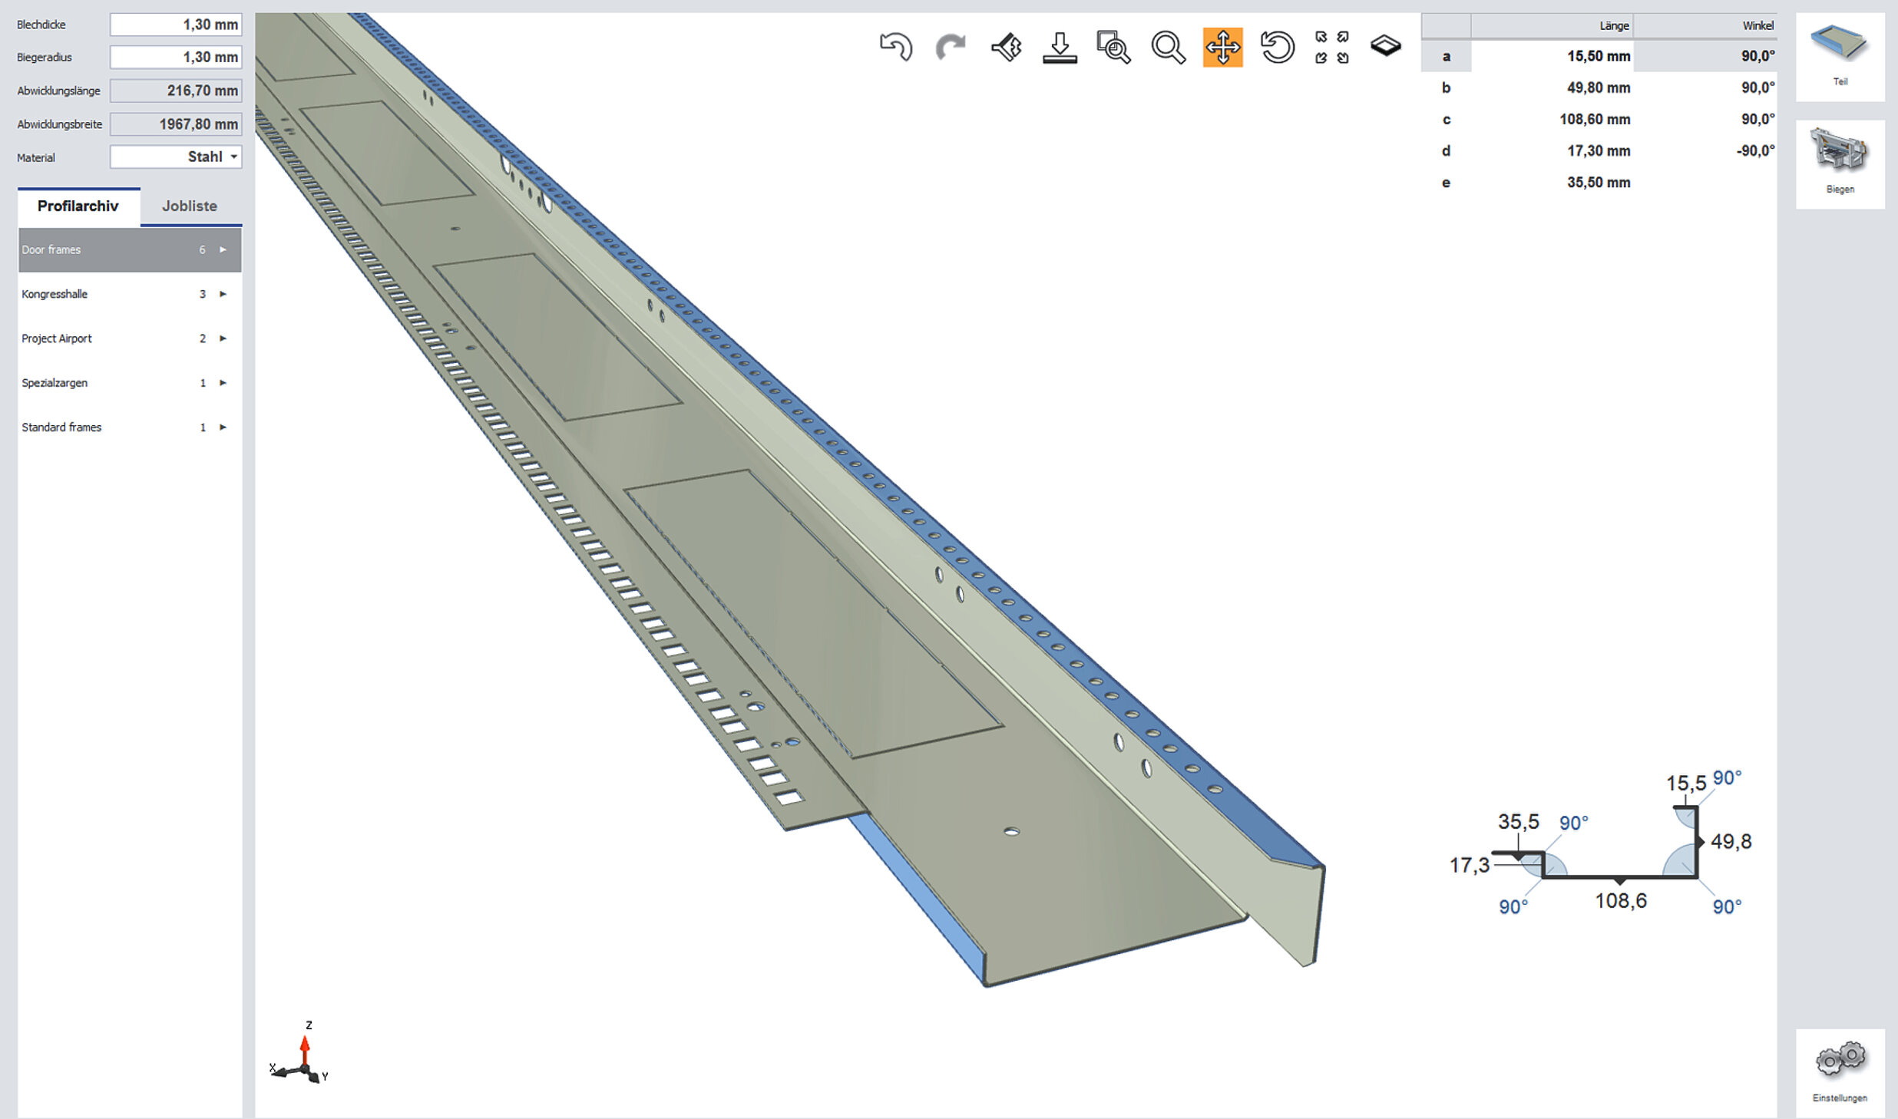Select row c length 108,60 mm
The height and width of the screenshot is (1119, 1898).
coord(1594,120)
